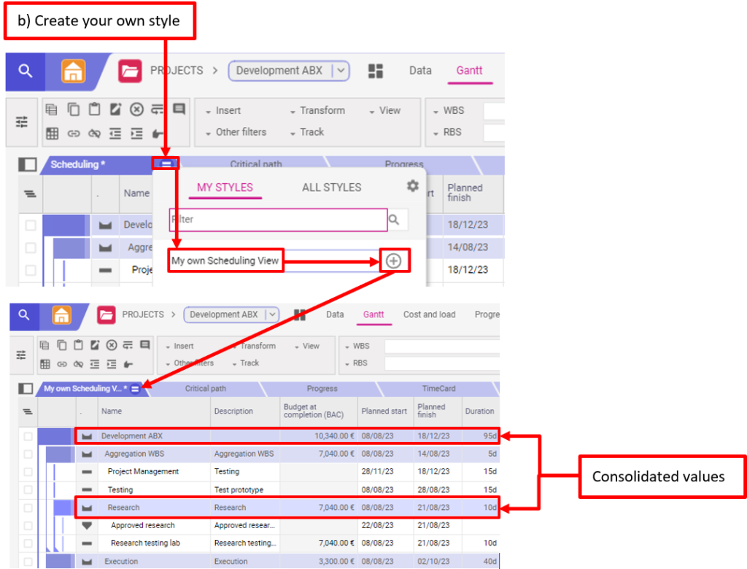Click the Budget at completion (BAC) column header
747x569 pixels.
pos(319,411)
